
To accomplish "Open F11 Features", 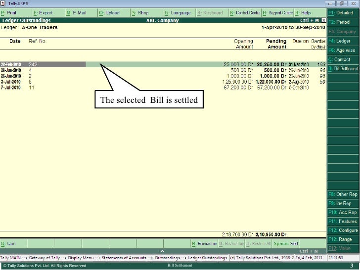I will coord(343,222).
